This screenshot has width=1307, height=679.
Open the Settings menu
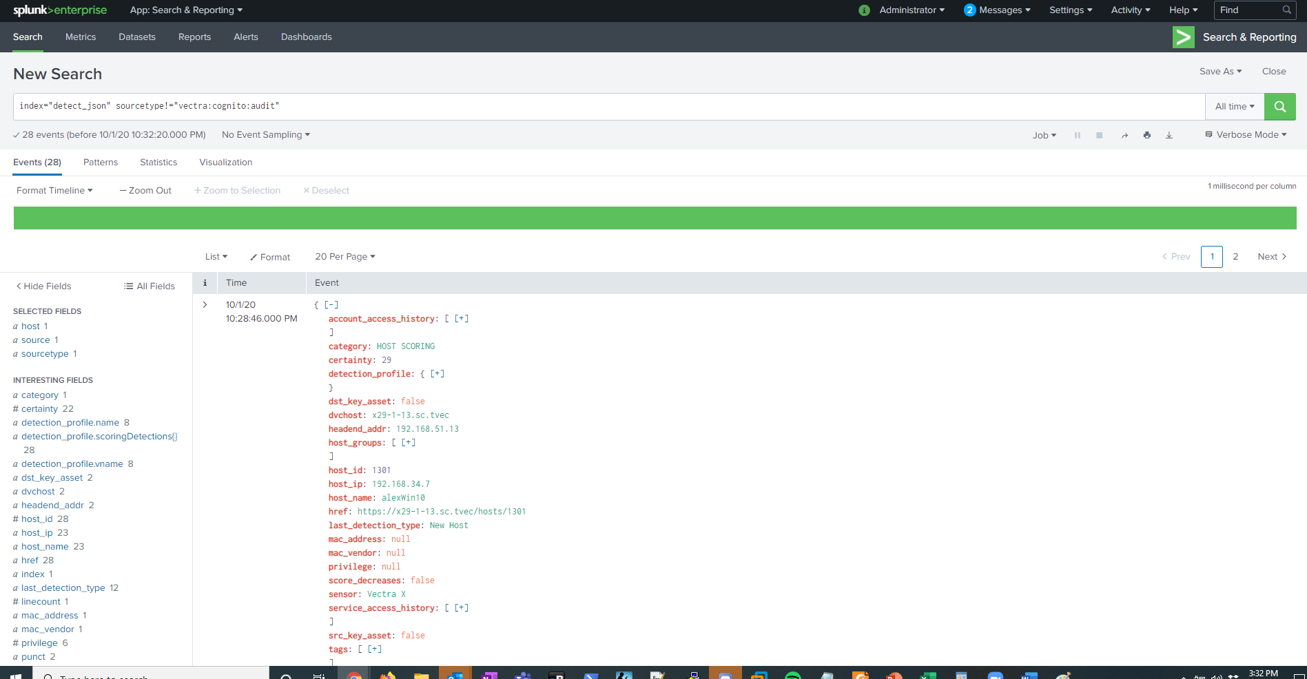pyautogui.click(x=1071, y=10)
